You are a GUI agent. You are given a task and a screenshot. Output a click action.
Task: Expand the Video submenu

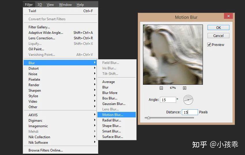60,101
